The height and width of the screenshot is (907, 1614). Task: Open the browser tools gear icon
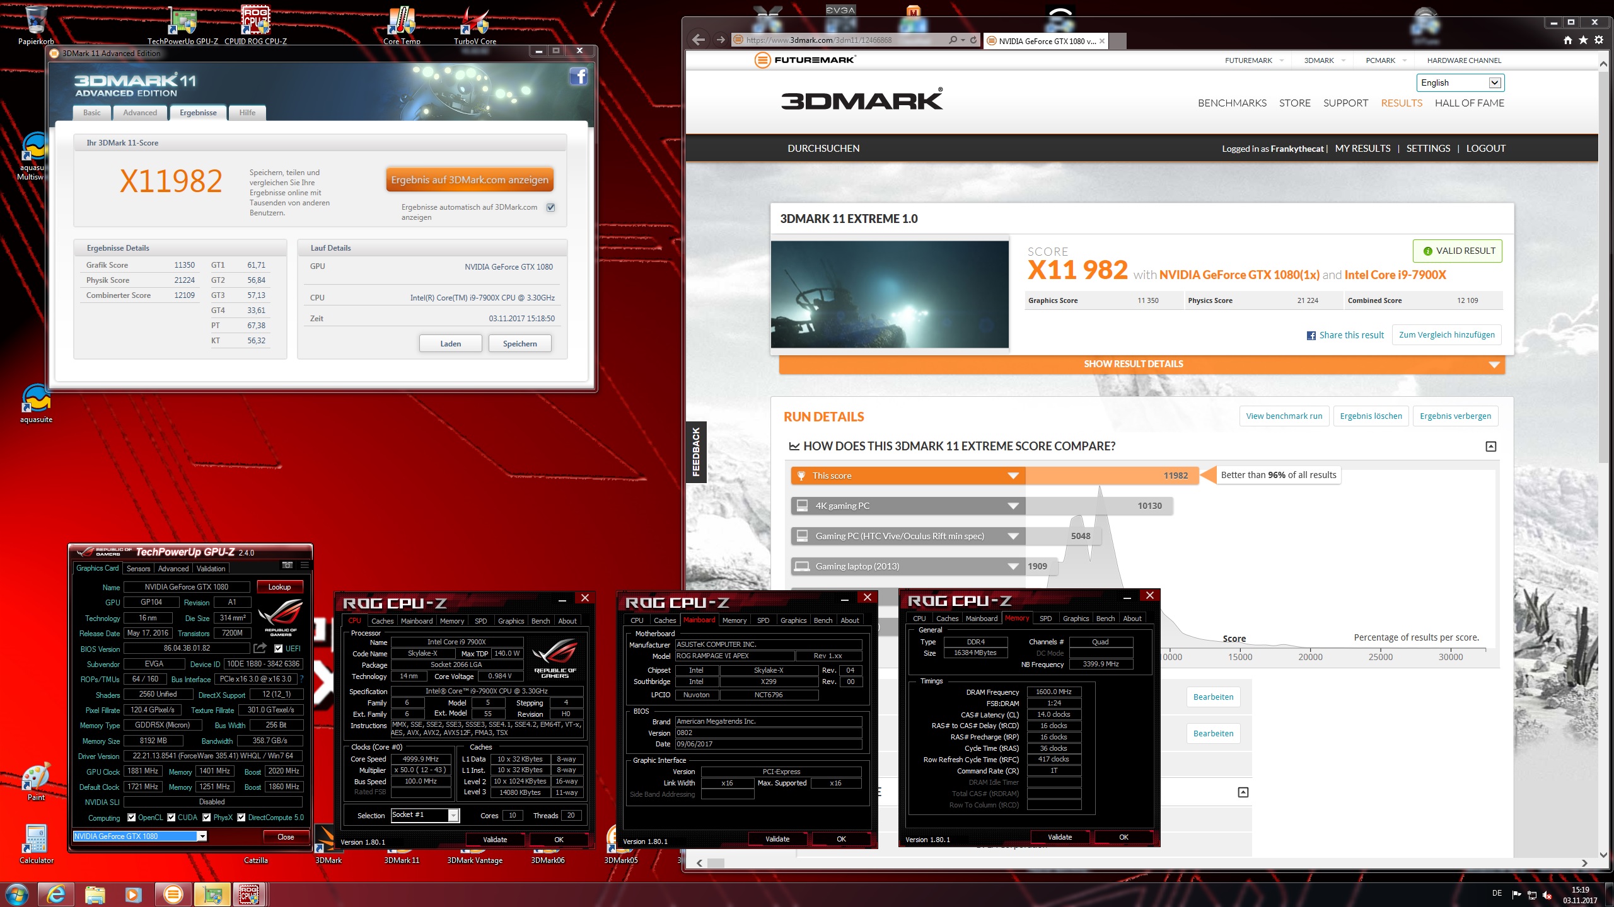1599,40
